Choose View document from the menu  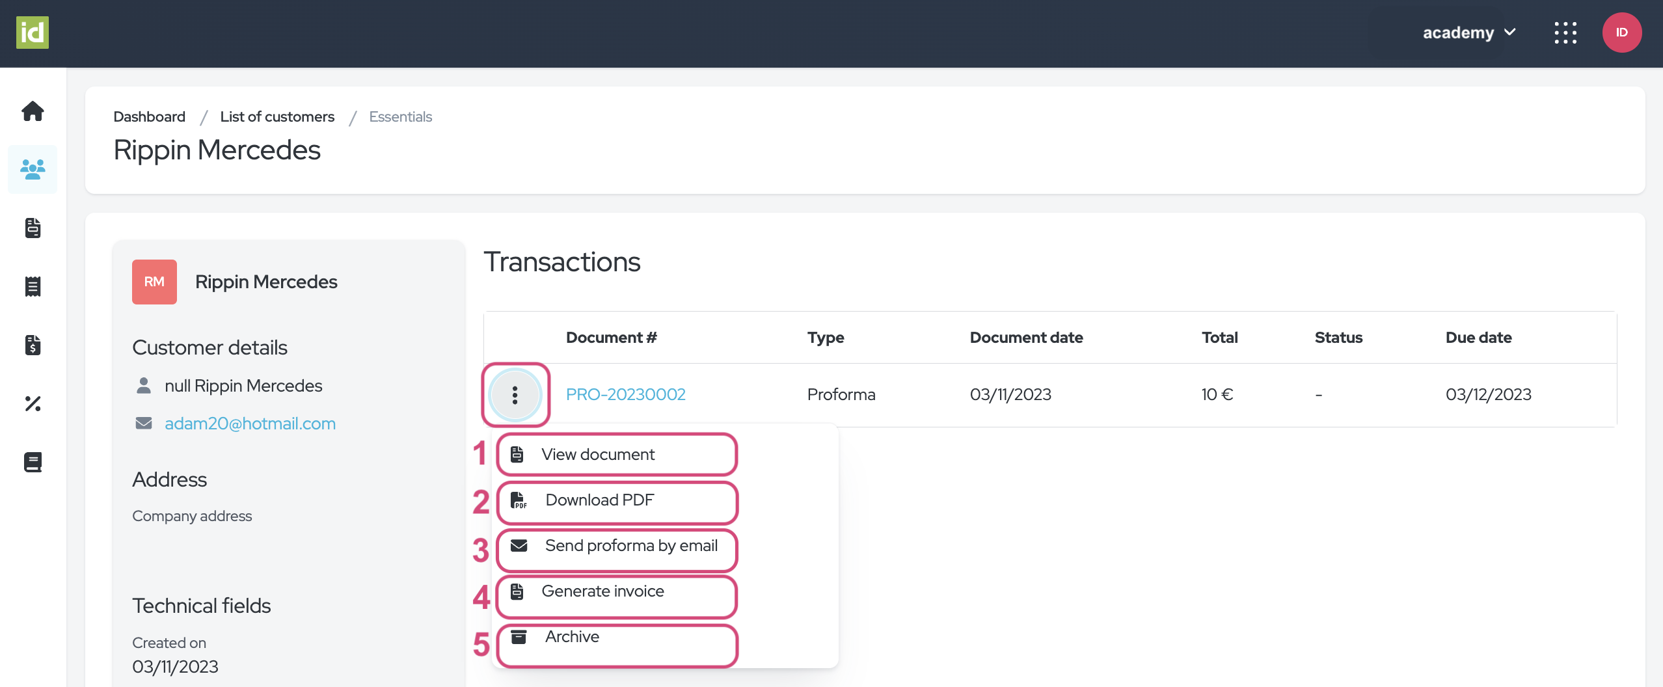click(x=598, y=455)
